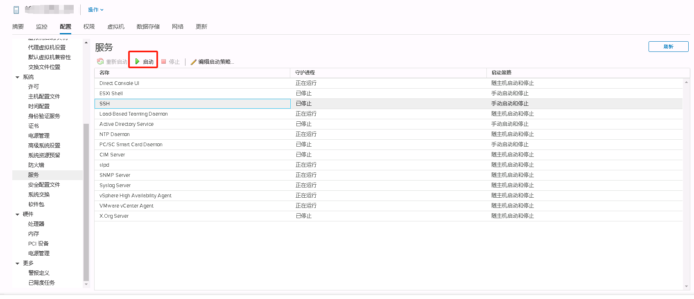Click the green start service icon
This screenshot has height=299, width=694.
(x=137, y=62)
